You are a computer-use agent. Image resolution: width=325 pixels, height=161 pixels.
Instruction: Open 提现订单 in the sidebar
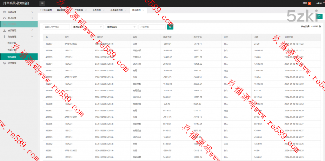(12, 43)
